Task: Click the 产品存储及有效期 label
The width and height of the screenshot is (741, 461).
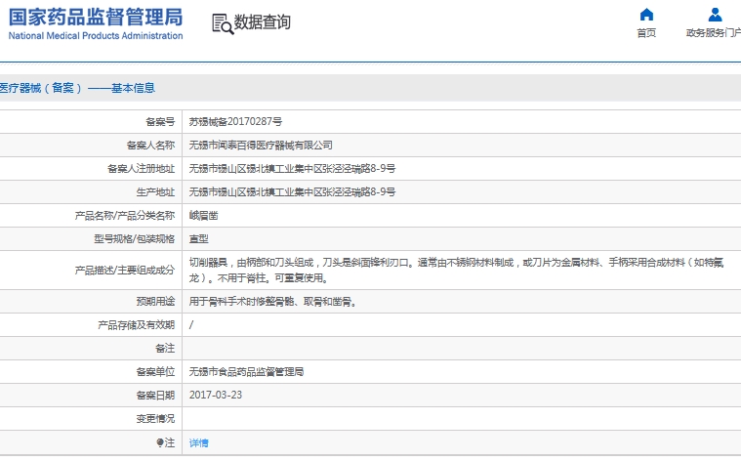Action: (136, 325)
